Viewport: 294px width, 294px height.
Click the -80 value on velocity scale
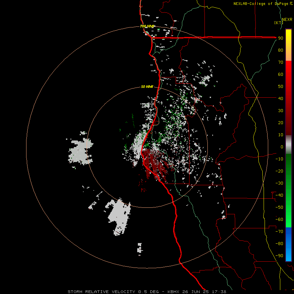279,244
